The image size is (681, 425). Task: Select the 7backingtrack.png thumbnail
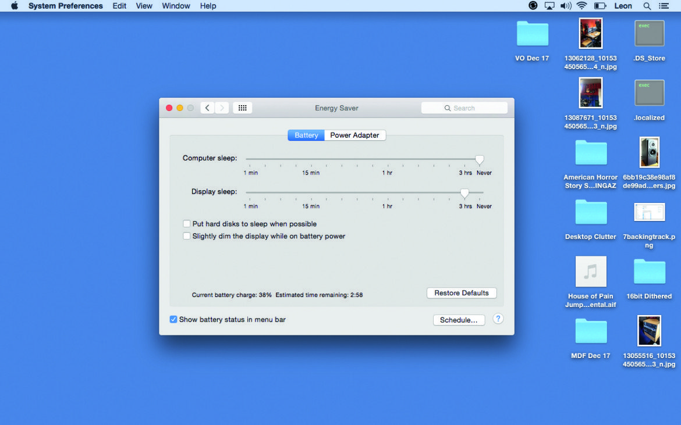[x=650, y=212]
